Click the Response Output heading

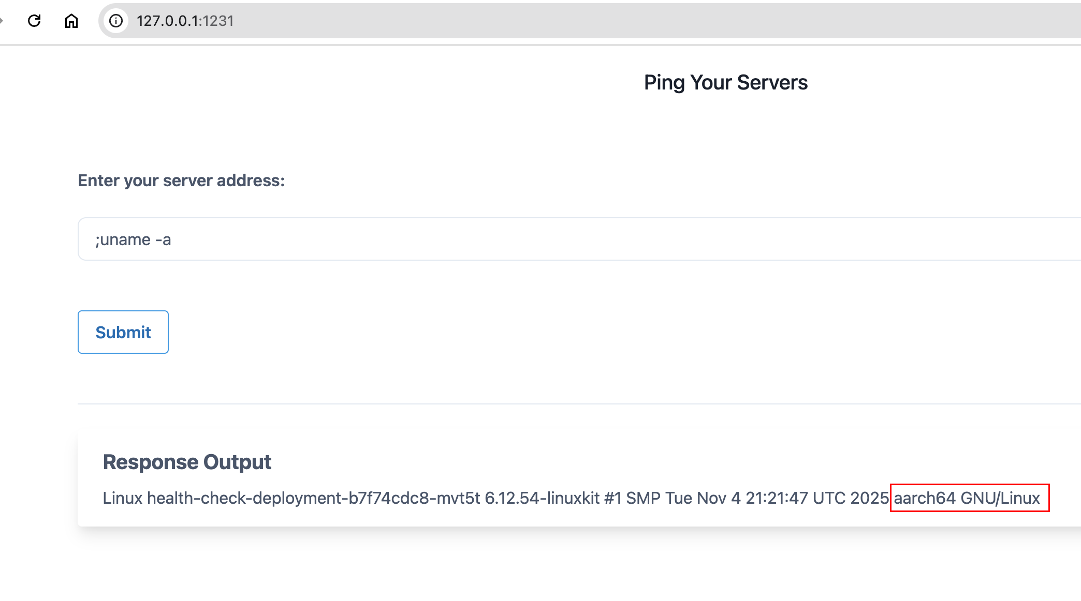187,462
